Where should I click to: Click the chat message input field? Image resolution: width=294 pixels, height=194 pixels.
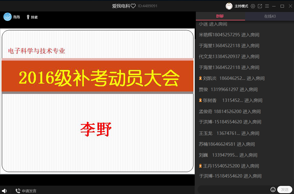234,190
